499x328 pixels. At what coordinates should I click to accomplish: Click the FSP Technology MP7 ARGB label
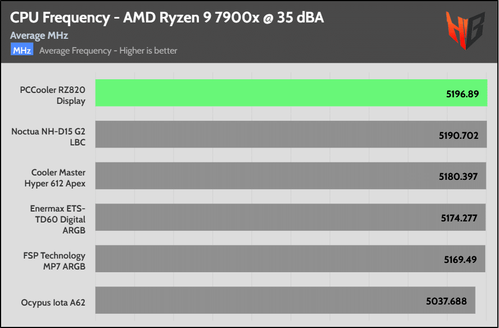point(54,261)
